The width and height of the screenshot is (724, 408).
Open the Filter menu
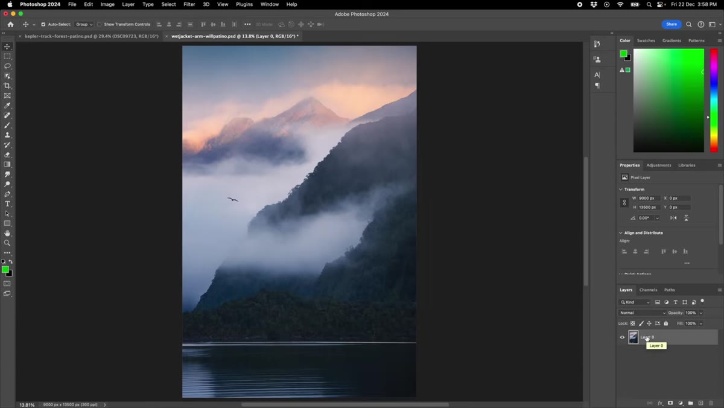click(189, 4)
